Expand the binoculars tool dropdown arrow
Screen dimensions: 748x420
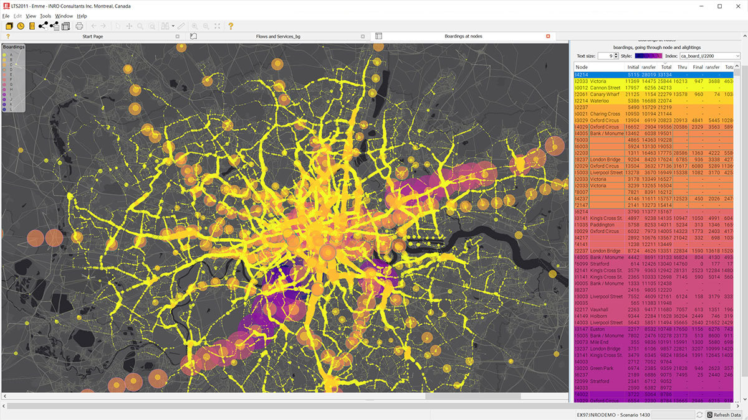tap(172, 26)
